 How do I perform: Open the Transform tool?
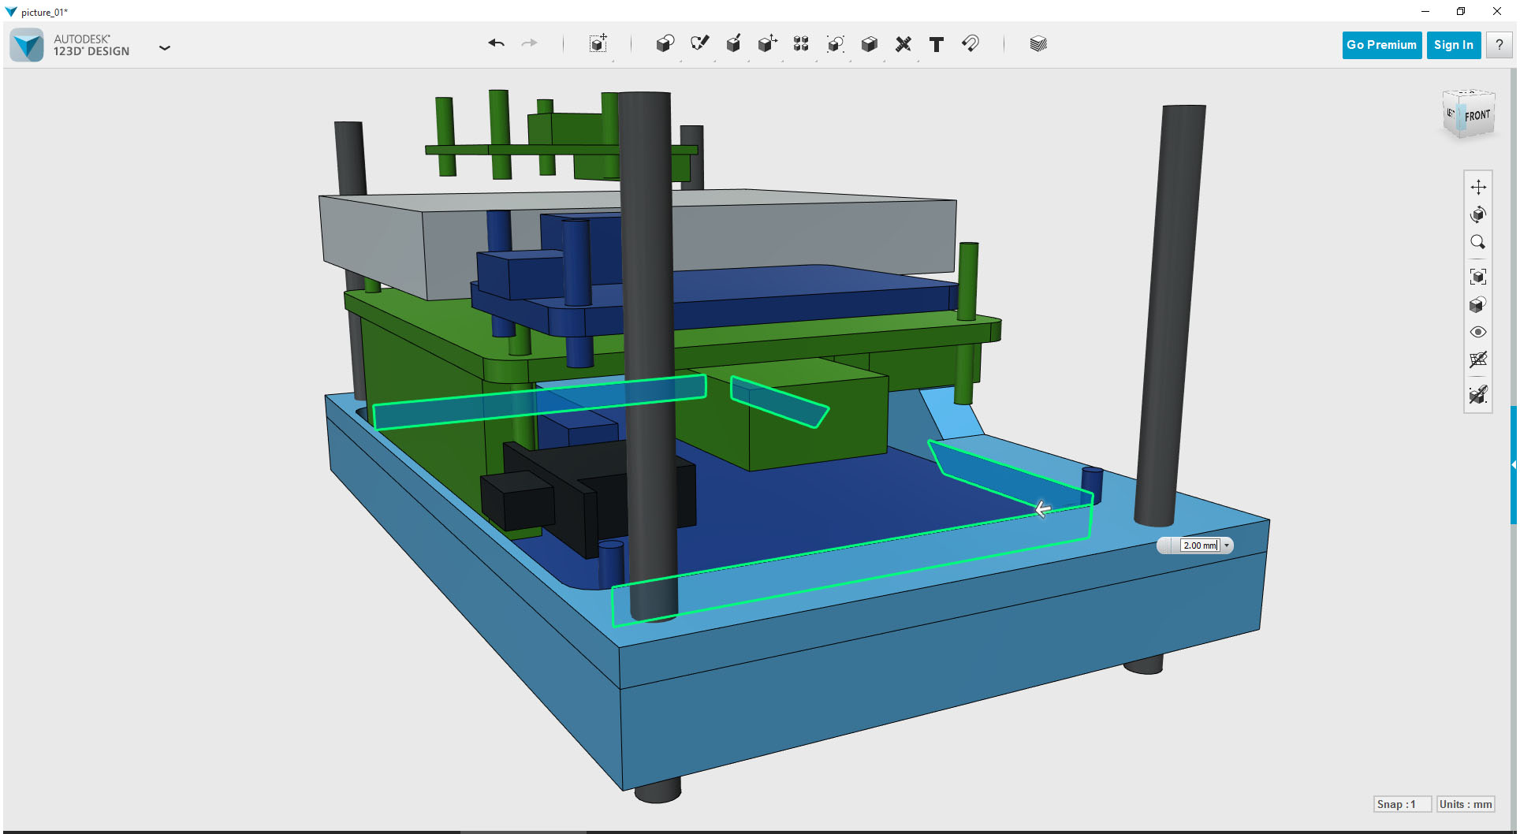(598, 43)
